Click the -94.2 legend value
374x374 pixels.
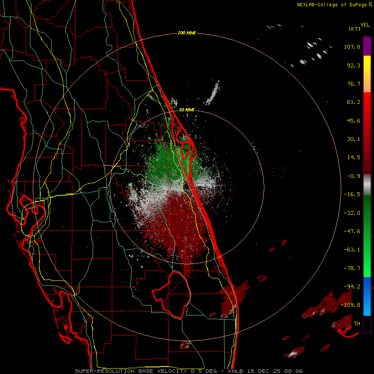pyautogui.click(x=352, y=287)
